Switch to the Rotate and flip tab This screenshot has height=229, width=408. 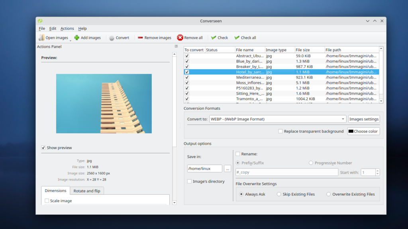(x=86, y=191)
